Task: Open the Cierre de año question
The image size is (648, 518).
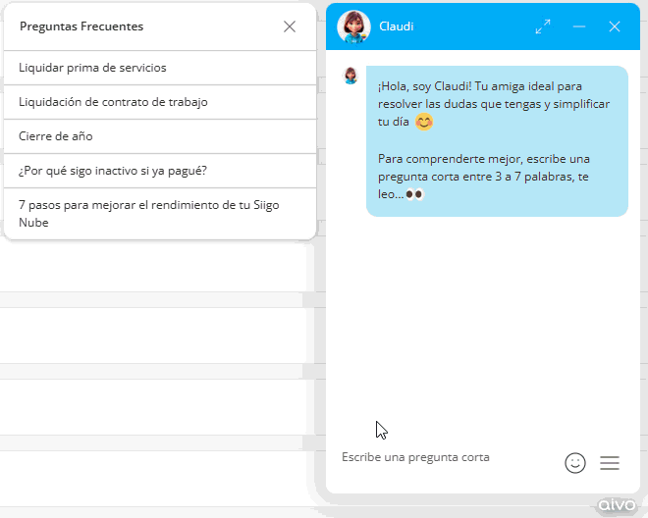Action: tap(160, 136)
